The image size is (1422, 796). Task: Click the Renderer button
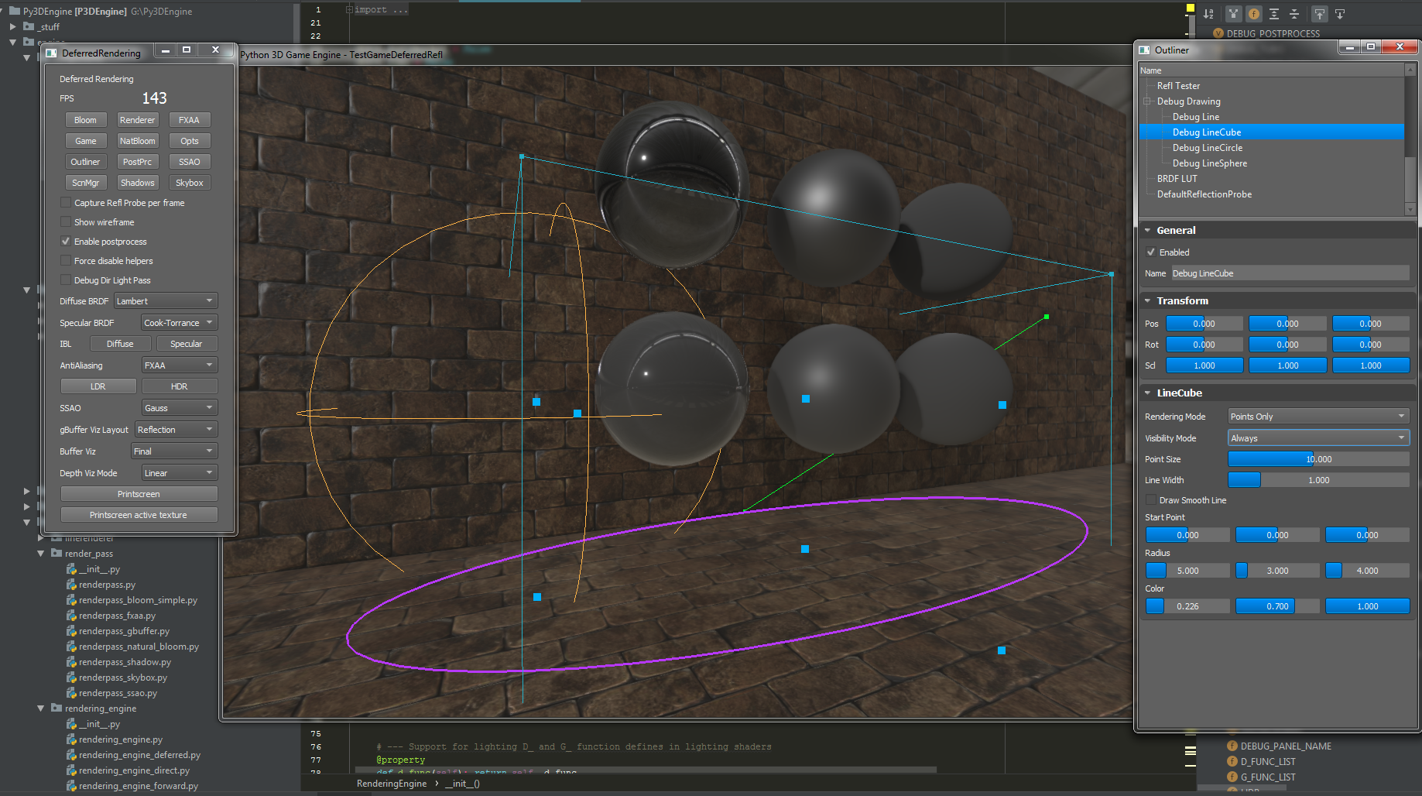coord(137,119)
